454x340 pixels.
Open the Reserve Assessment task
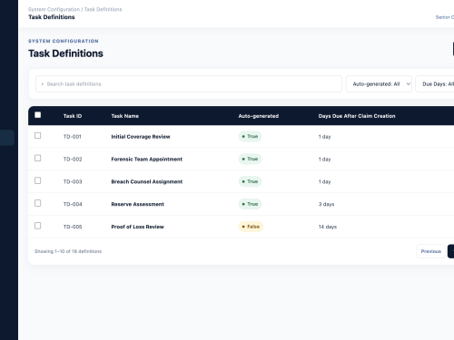pos(138,204)
